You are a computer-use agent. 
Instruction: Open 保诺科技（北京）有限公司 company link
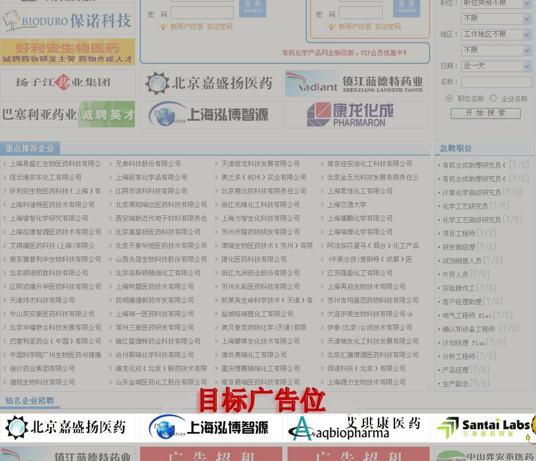pyautogui.click(x=366, y=369)
